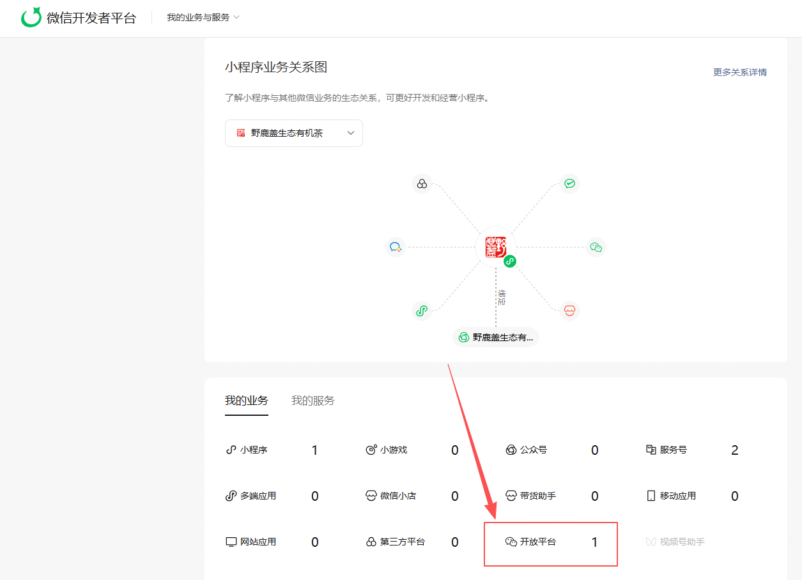Expand the 我的业务与服务 dropdown in header
802x580 pixels.
203,18
